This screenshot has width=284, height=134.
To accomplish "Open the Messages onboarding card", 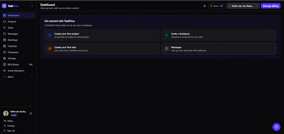I will pos(219,49).
